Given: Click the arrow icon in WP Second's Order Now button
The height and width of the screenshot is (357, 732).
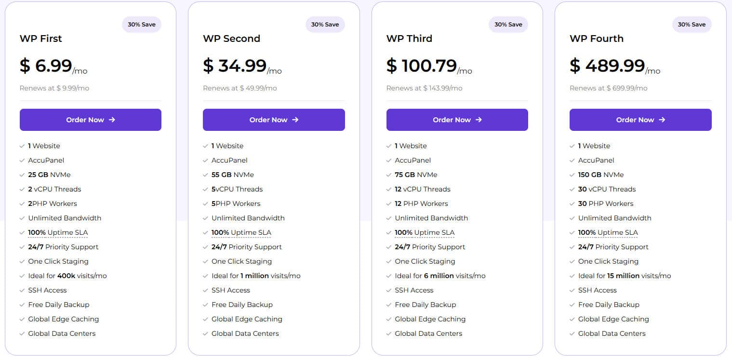Looking at the screenshot, I should point(296,120).
